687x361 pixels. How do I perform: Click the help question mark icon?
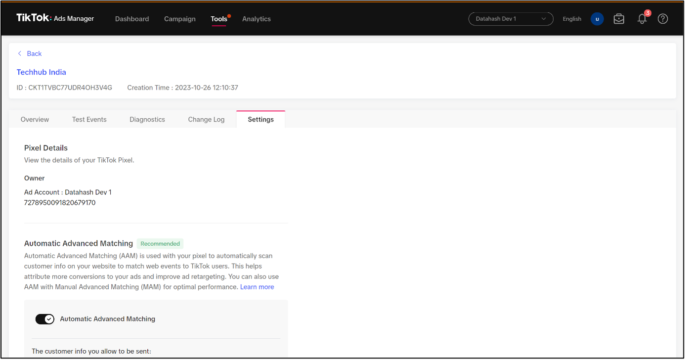pos(663,19)
